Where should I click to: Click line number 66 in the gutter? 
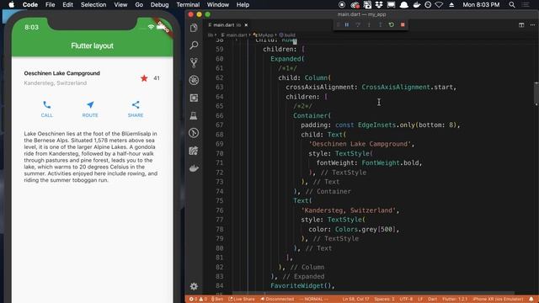pos(219,115)
